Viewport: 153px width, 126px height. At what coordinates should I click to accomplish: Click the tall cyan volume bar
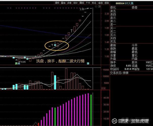pos(55,82)
